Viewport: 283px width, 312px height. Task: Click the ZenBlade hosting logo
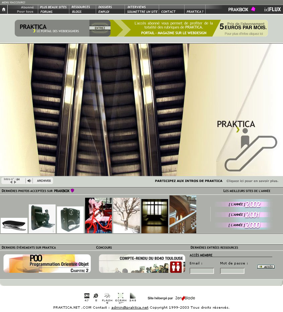click(x=185, y=298)
